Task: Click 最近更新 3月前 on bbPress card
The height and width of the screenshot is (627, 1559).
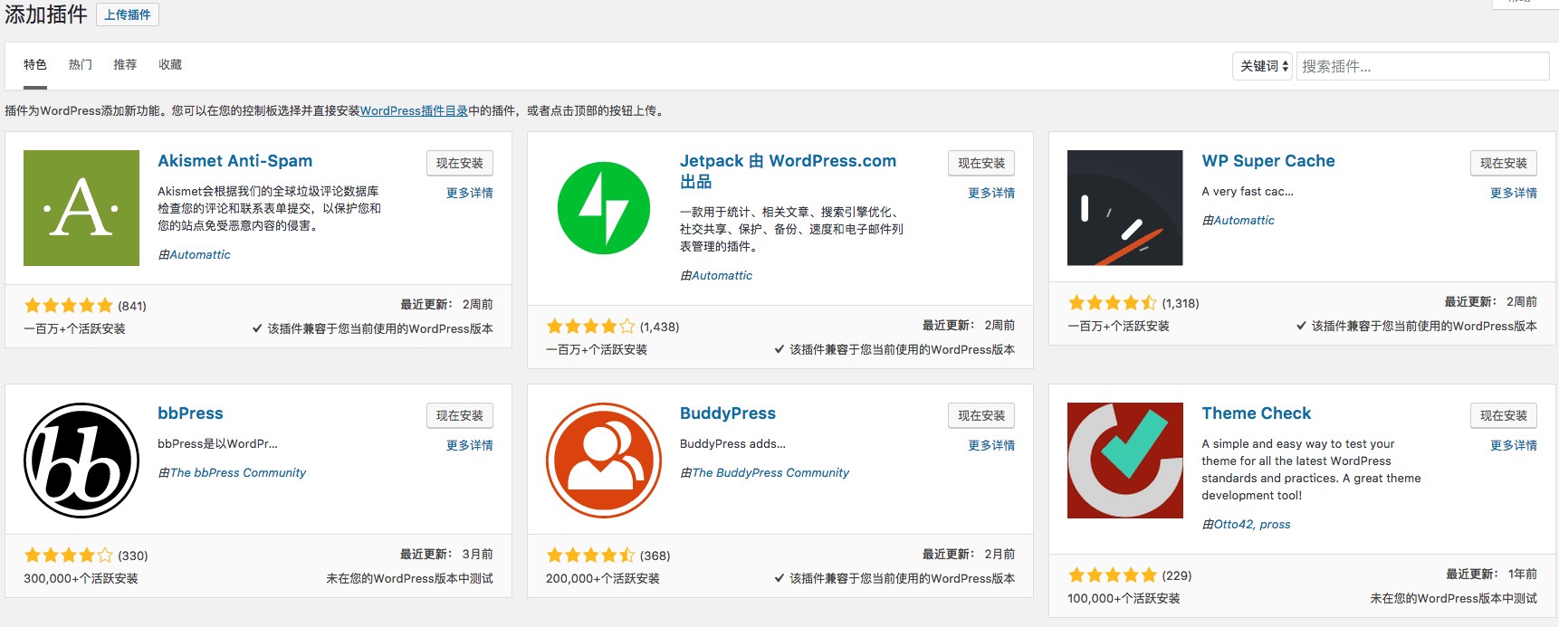Action: pos(446,554)
